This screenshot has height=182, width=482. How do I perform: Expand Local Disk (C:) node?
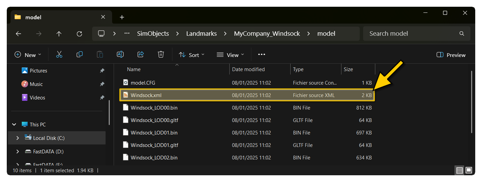(x=18, y=138)
